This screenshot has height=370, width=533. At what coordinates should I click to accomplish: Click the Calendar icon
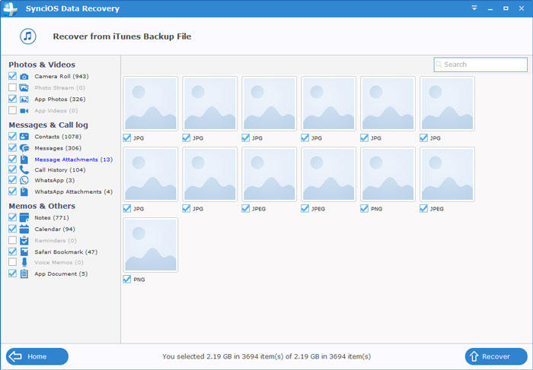tap(24, 229)
